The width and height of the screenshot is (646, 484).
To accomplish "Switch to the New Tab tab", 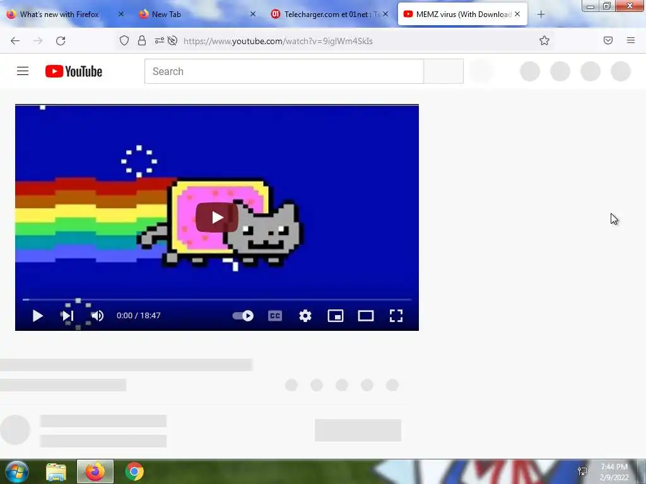I will [x=166, y=14].
